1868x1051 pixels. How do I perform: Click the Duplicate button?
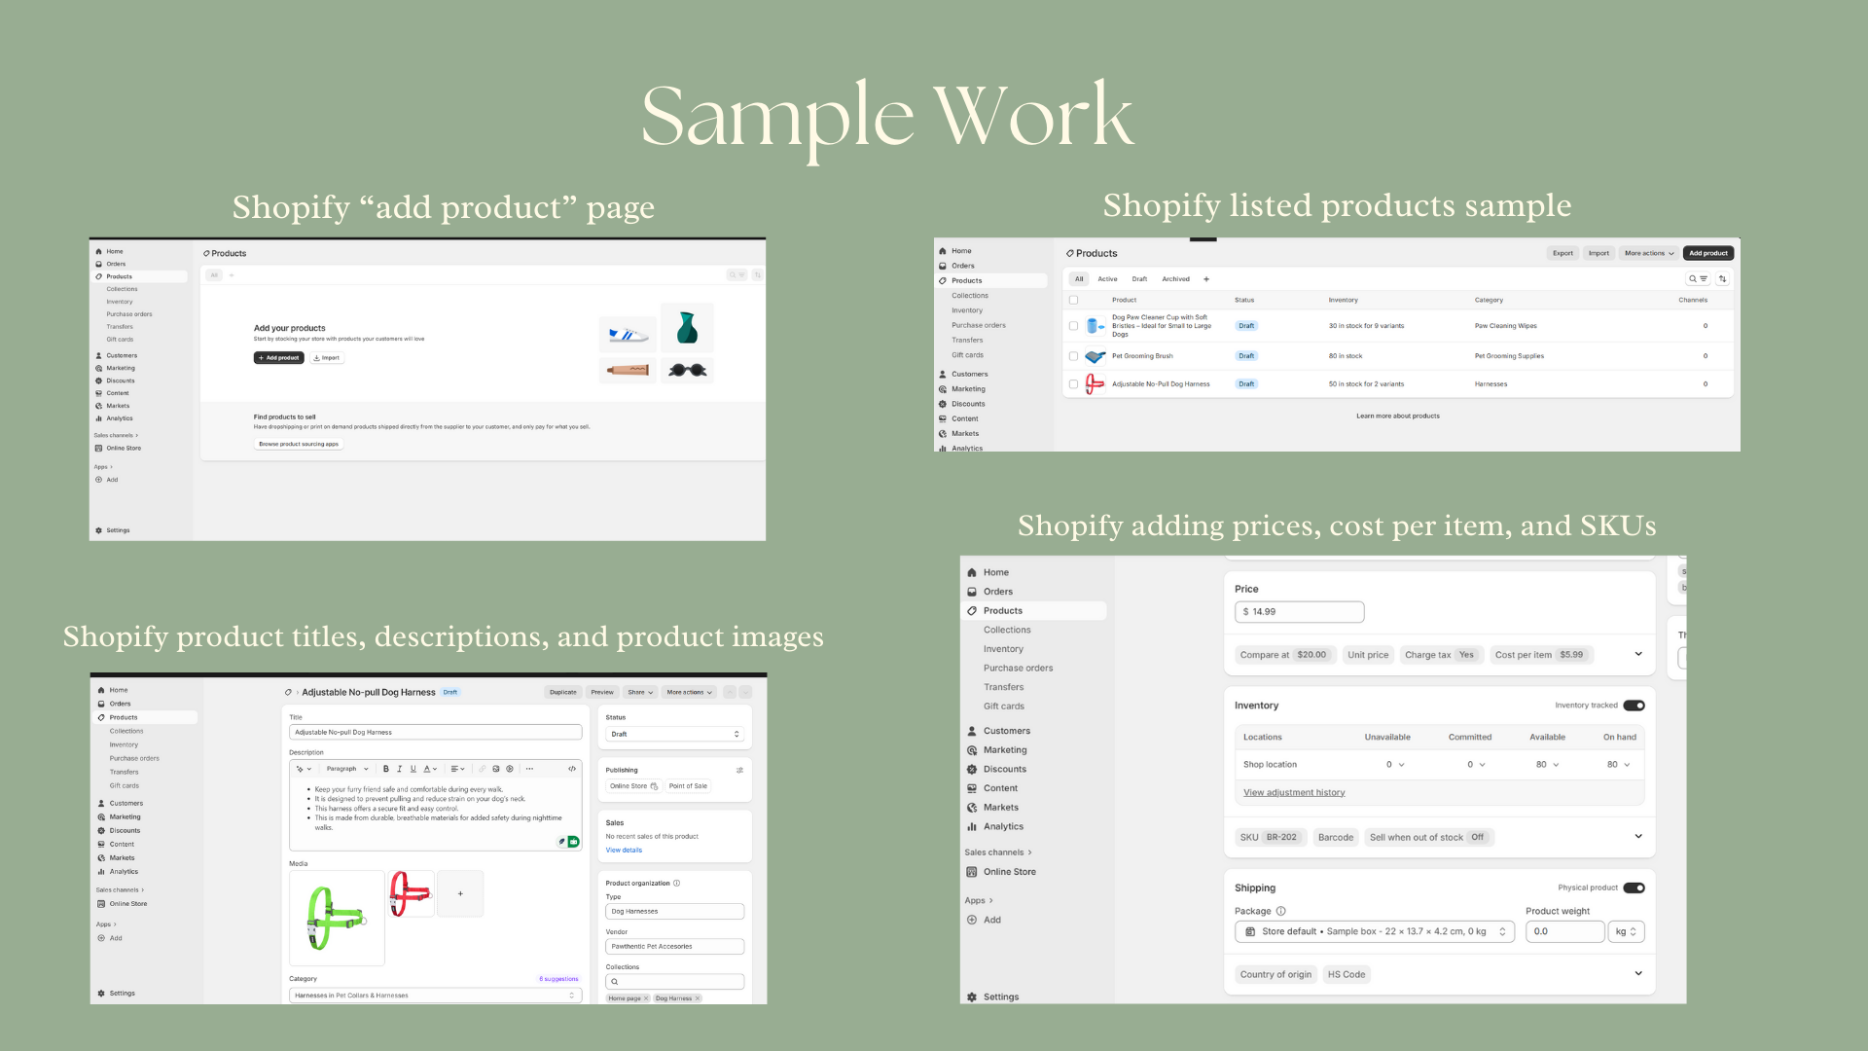click(x=562, y=693)
